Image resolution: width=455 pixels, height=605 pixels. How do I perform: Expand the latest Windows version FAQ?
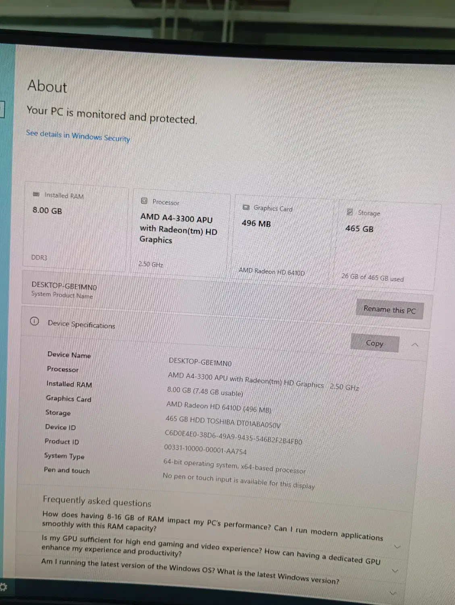click(x=190, y=571)
